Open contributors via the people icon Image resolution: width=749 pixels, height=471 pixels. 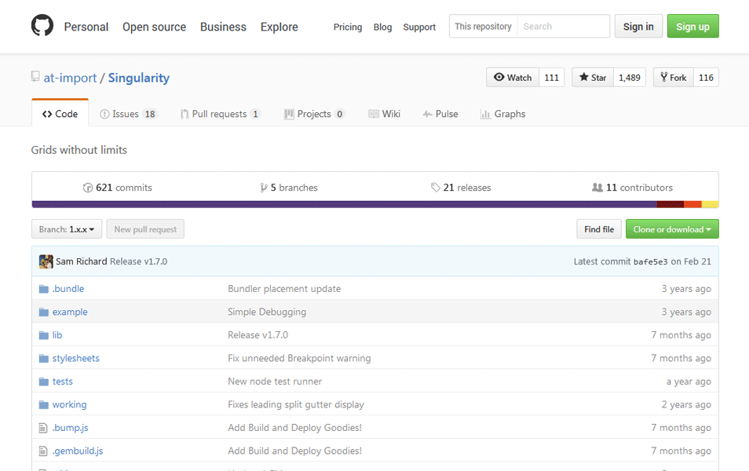596,188
